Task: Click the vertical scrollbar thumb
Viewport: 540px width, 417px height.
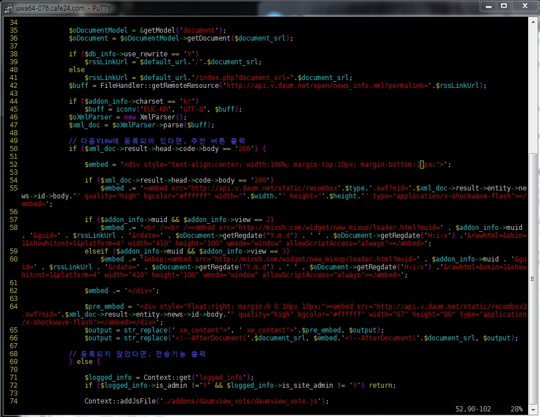Action: click(533, 279)
